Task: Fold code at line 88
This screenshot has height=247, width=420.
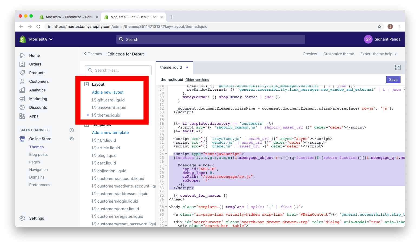Action: [166, 207]
